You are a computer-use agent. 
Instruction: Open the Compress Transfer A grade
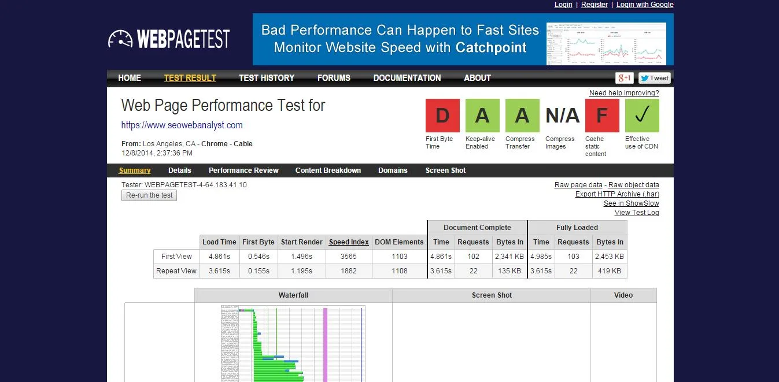522,116
